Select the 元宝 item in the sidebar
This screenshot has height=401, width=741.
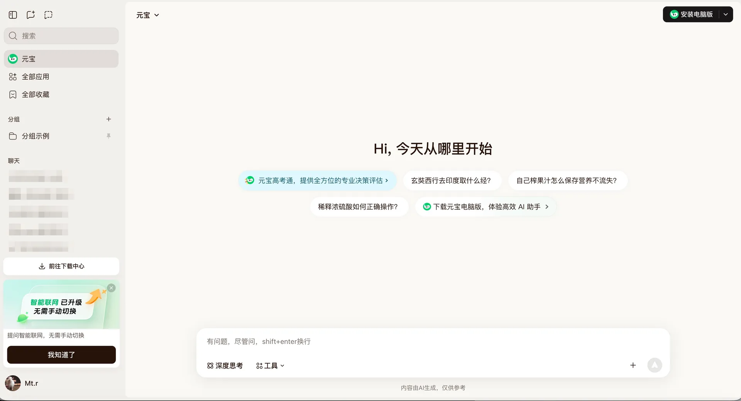click(x=61, y=59)
